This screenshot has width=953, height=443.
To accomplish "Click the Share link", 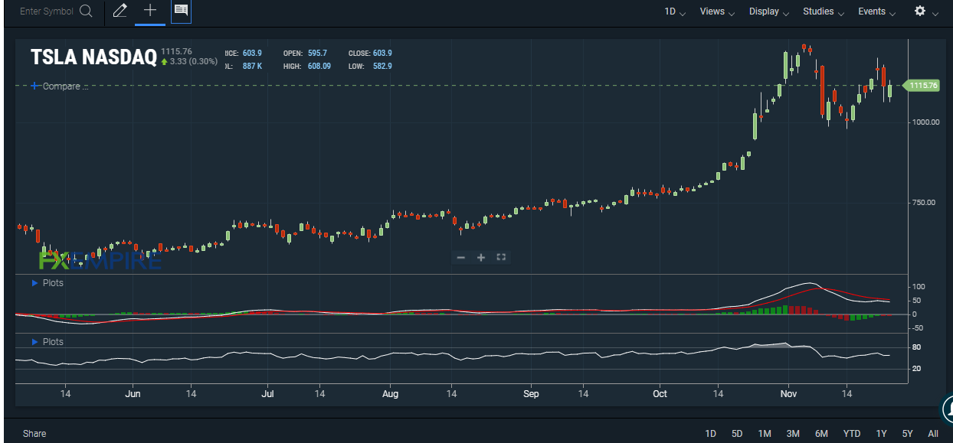I will pyautogui.click(x=34, y=434).
